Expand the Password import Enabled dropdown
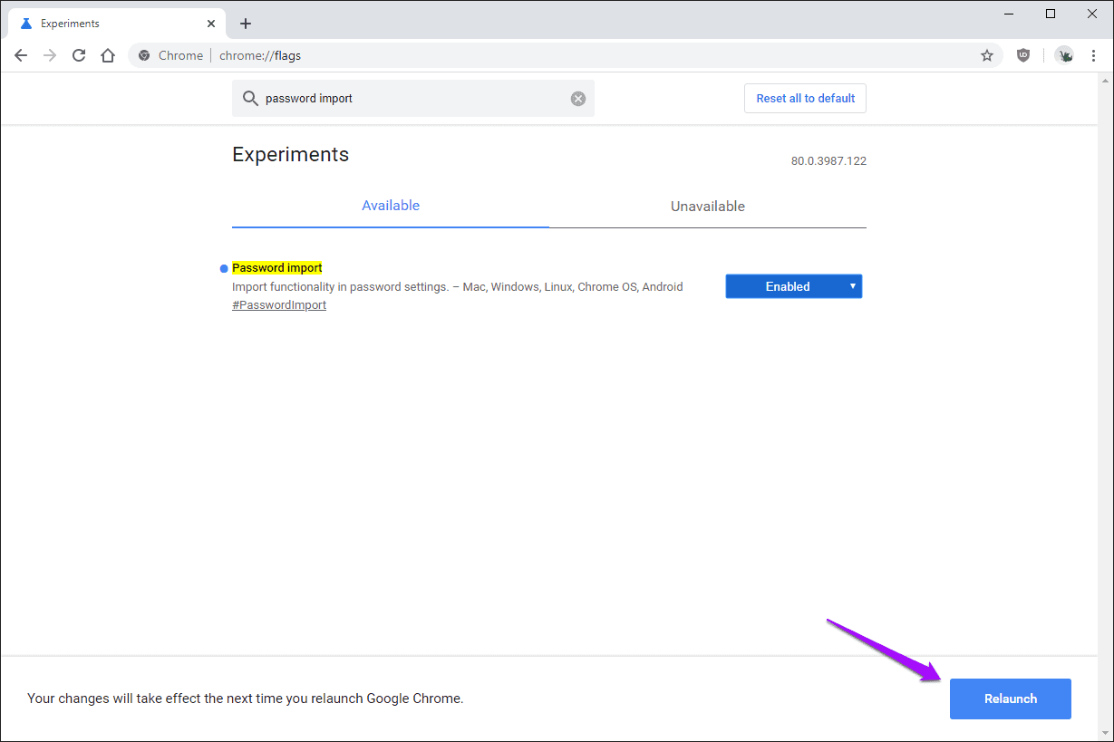The width and height of the screenshot is (1114, 742). point(793,286)
